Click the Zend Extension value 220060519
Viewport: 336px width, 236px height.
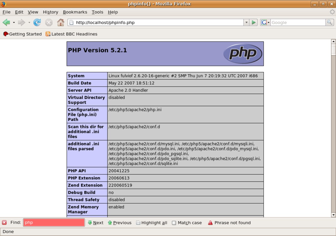120,185
